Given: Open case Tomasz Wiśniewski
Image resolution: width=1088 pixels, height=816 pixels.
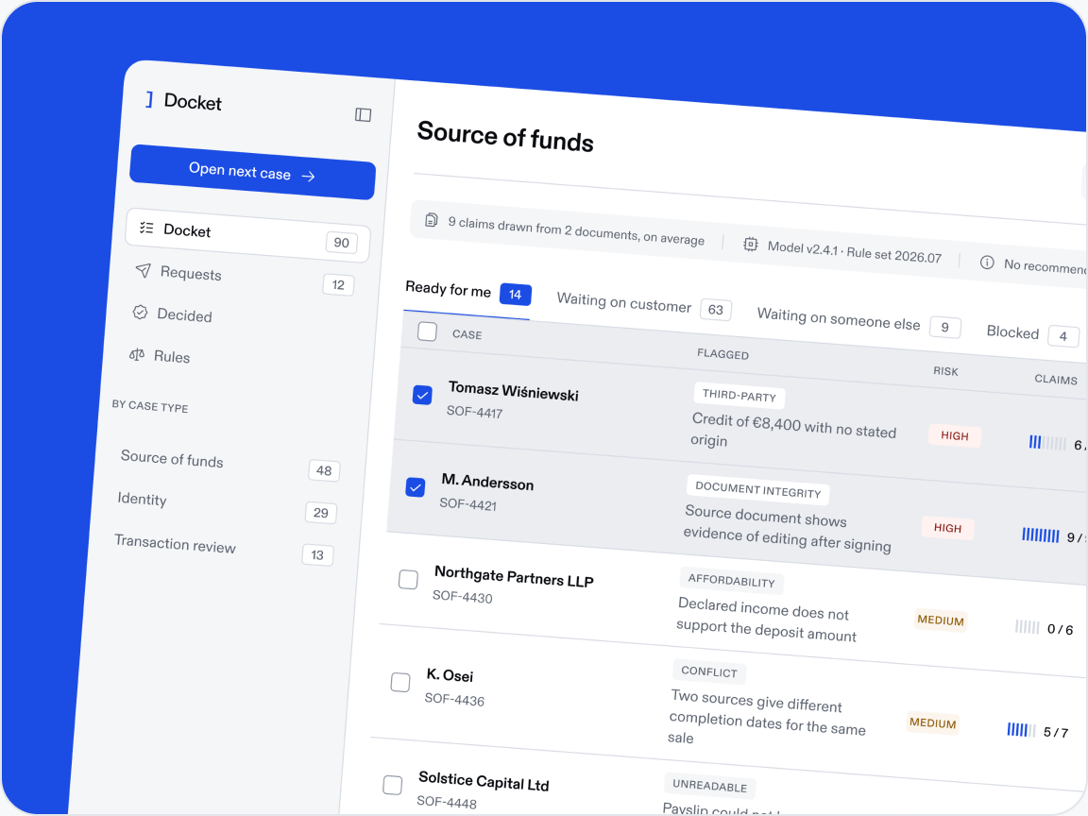Looking at the screenshot, I should (x=513, y=391).
